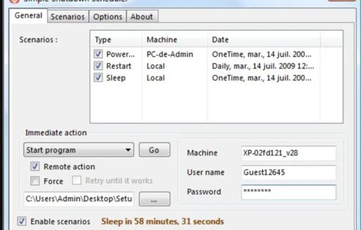Uncheck the Sleep scenario checkbox
The width and height of the screenshot is (361, 230).
tap(98, 78)
